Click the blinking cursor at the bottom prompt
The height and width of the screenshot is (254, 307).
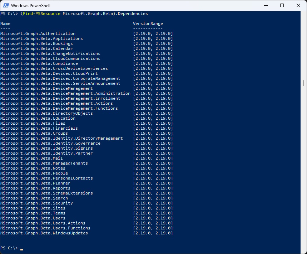21,248
